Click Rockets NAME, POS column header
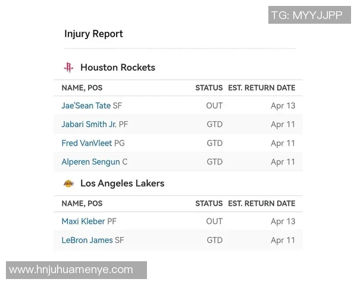Screen dimensions: 357x285 [x=82, y=88]
